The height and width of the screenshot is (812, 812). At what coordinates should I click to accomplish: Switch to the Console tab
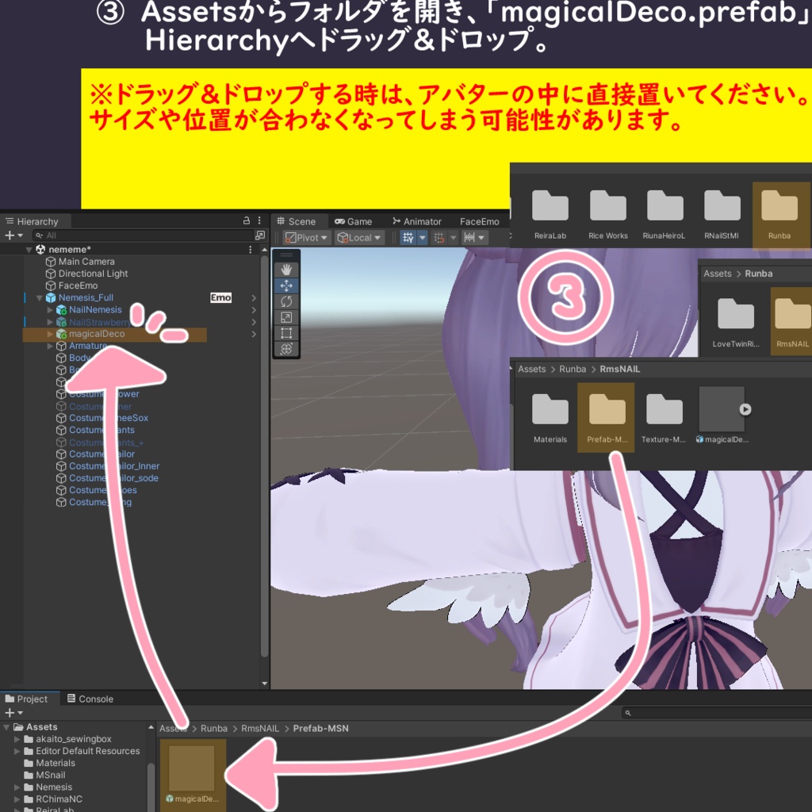pos(90,699)
